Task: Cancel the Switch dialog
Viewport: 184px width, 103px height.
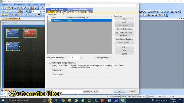Action: [x=132, y=91]
